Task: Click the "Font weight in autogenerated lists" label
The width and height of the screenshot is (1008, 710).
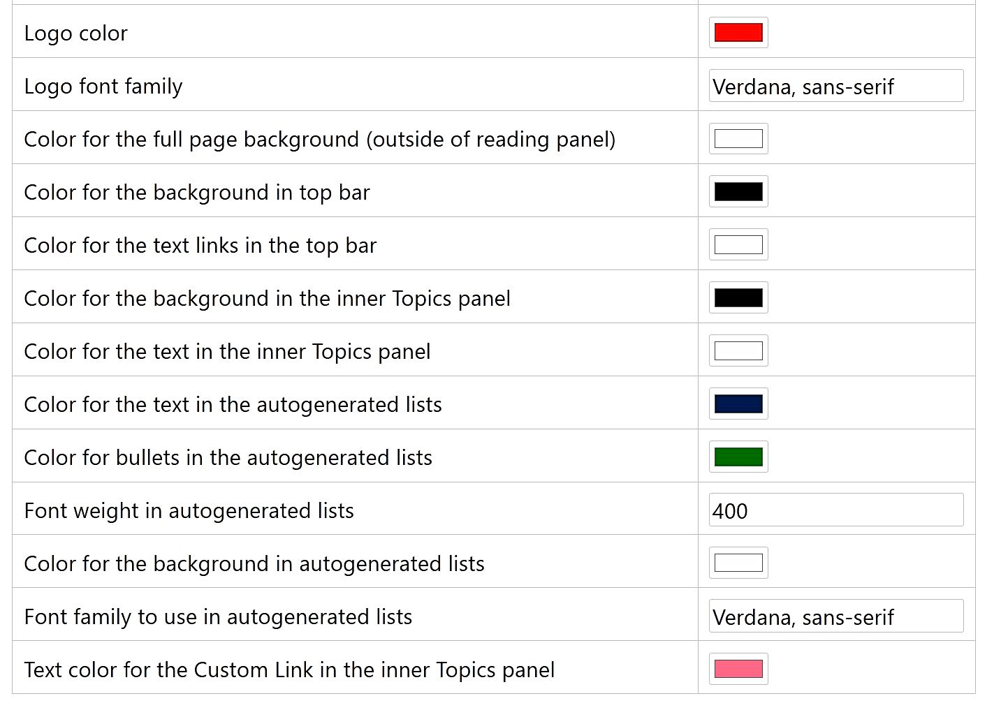Action: (x=189, y=511)
